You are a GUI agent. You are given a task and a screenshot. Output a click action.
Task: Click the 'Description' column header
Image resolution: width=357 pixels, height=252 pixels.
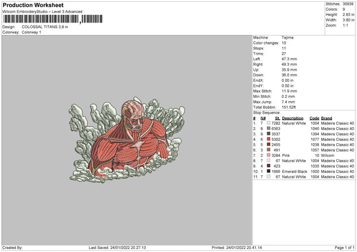point(293,118)
